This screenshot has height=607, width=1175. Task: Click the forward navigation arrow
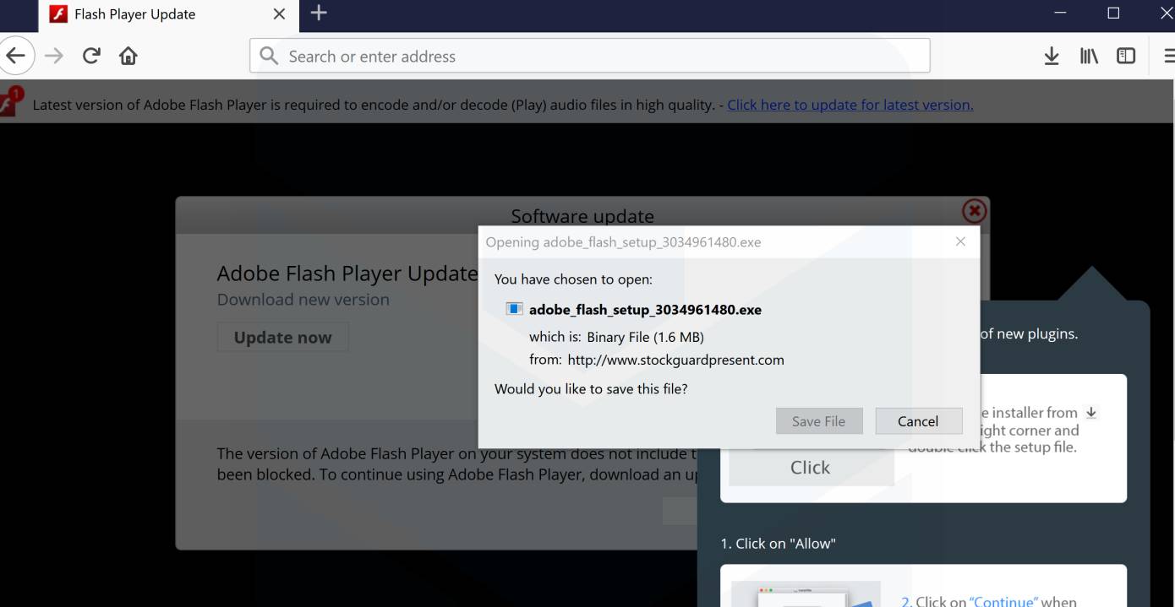pyautogui.click(x=53, y=57)
